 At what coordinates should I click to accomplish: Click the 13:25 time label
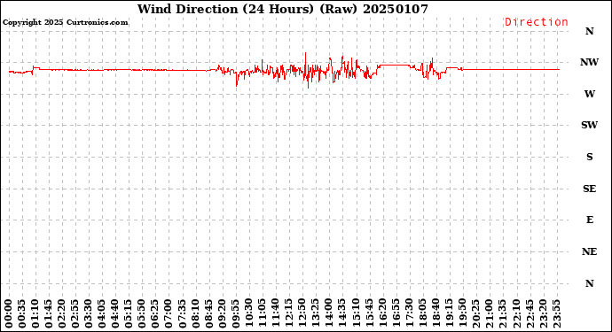pos(316,313)
